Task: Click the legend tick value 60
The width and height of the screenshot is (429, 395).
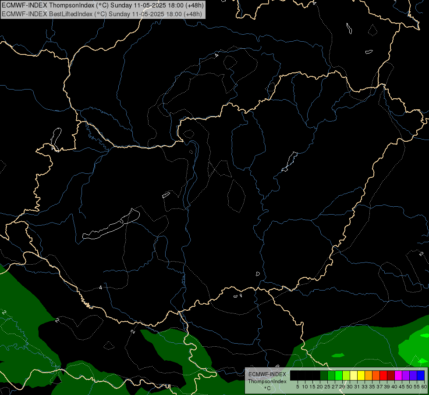Action: [x=424, y=387]
